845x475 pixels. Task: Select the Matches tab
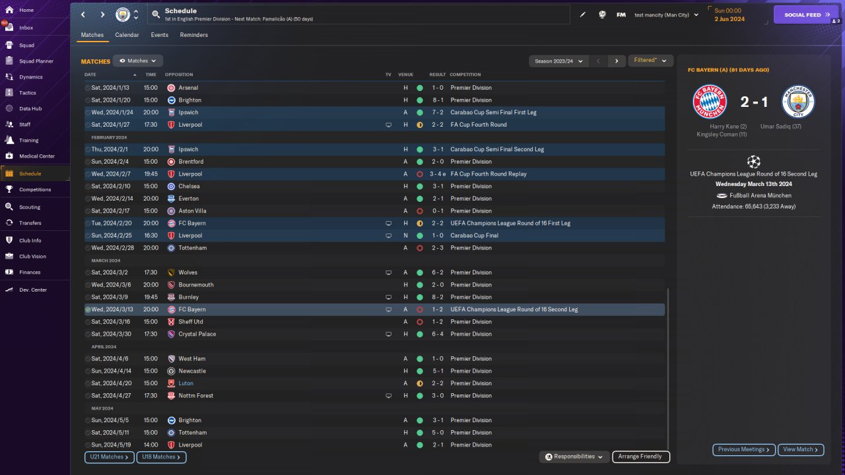pyautogui.click(x=92, y=35)
